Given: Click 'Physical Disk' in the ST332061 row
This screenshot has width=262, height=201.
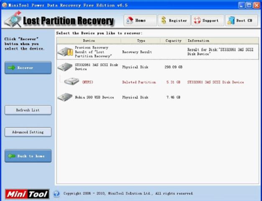Looking at the screenshot, I should click(x=135, y=67).
